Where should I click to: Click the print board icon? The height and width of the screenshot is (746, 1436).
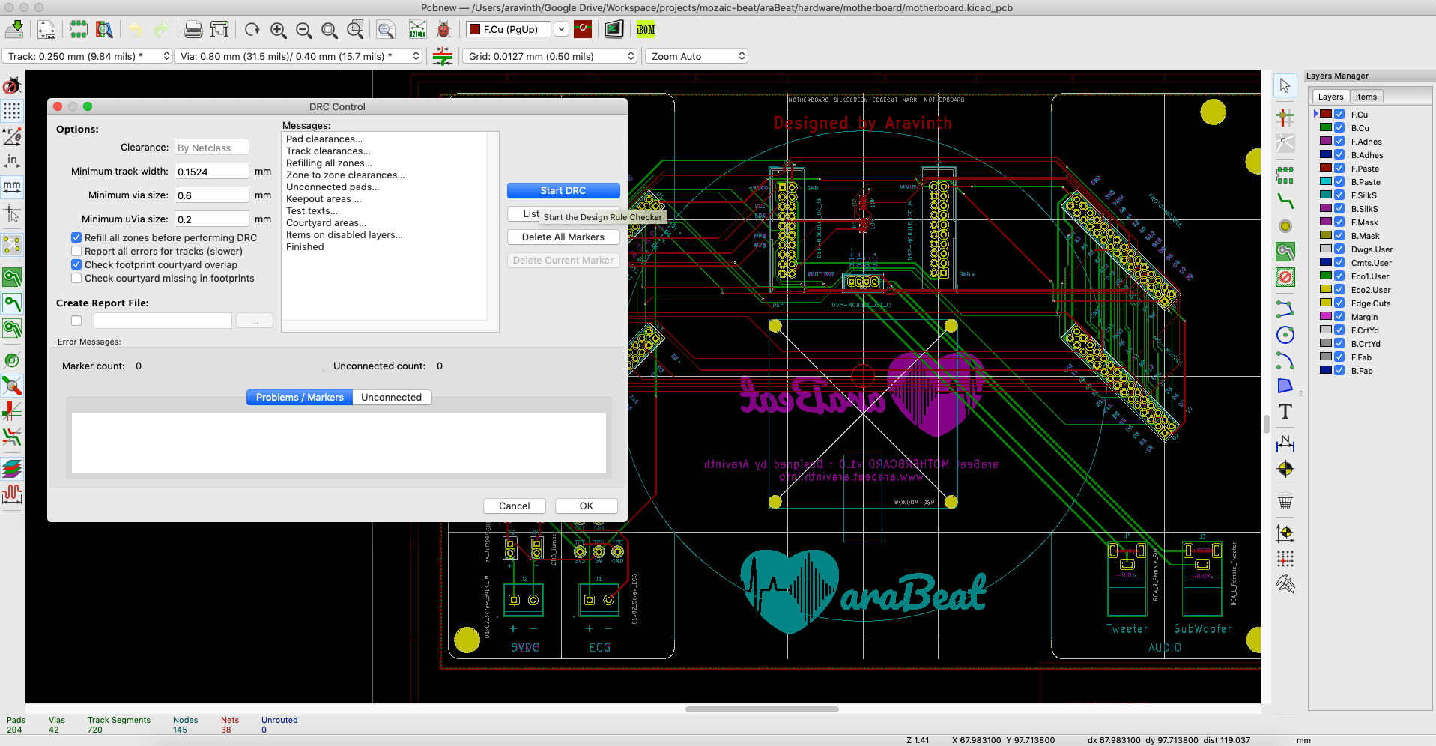pos(193,30)
